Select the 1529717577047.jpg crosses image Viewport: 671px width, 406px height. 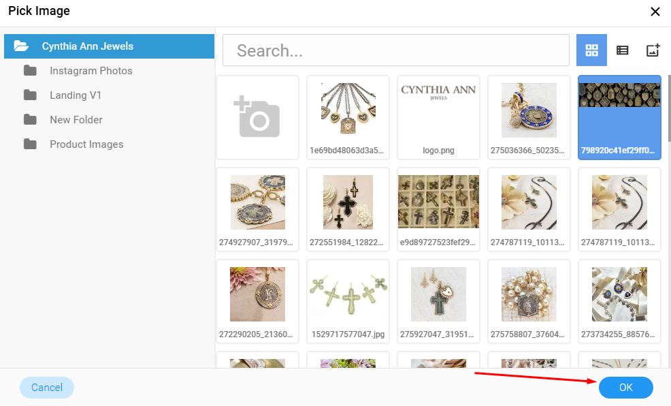348,301
